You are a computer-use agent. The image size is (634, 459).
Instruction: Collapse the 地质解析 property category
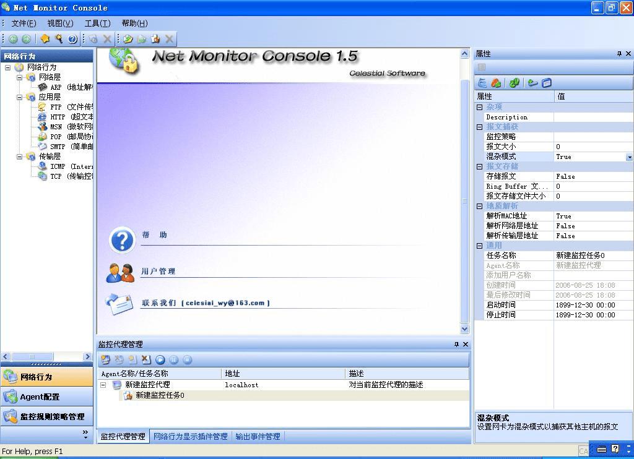coord(480,206)
